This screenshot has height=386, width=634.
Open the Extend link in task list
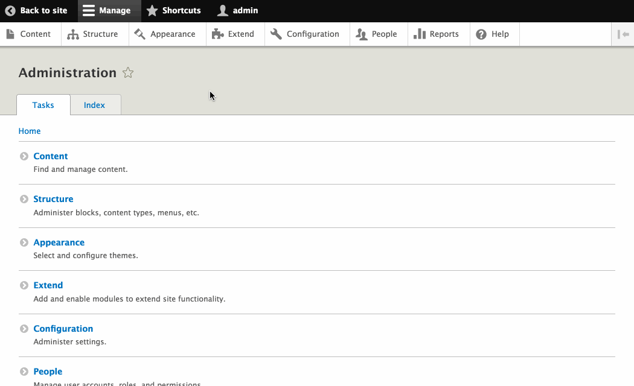pyautogui.click(x=48, y=285)
